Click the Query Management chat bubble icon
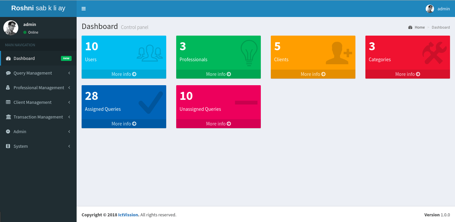455x222 pixels. [8, 73]
